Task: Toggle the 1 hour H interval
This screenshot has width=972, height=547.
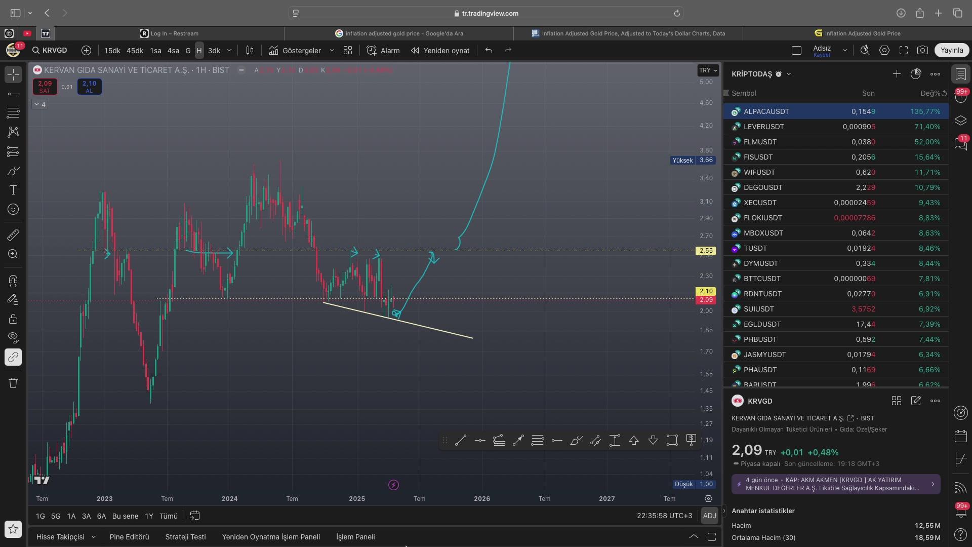Action: [199, 50]
